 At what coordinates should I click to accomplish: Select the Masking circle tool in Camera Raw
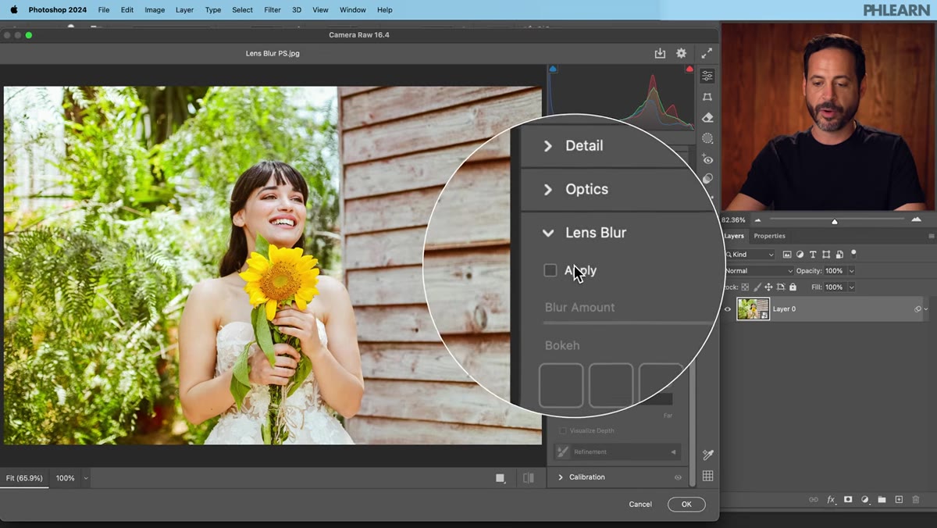pos(707,138)
